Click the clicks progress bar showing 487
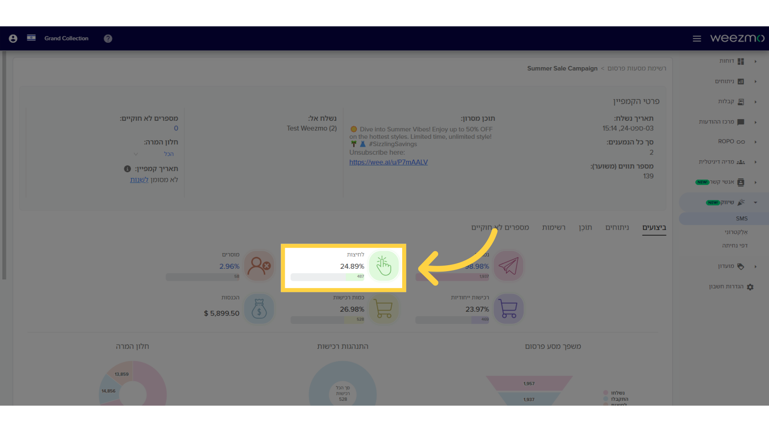Screen dimensions: 769x432 coord(327,277)
